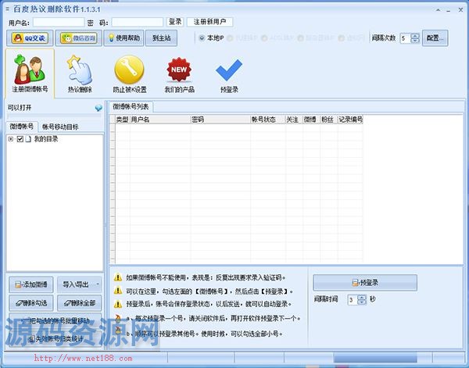Click 把勾选的帐号批量移动 button
469x368 pixels.
(55, 321)
